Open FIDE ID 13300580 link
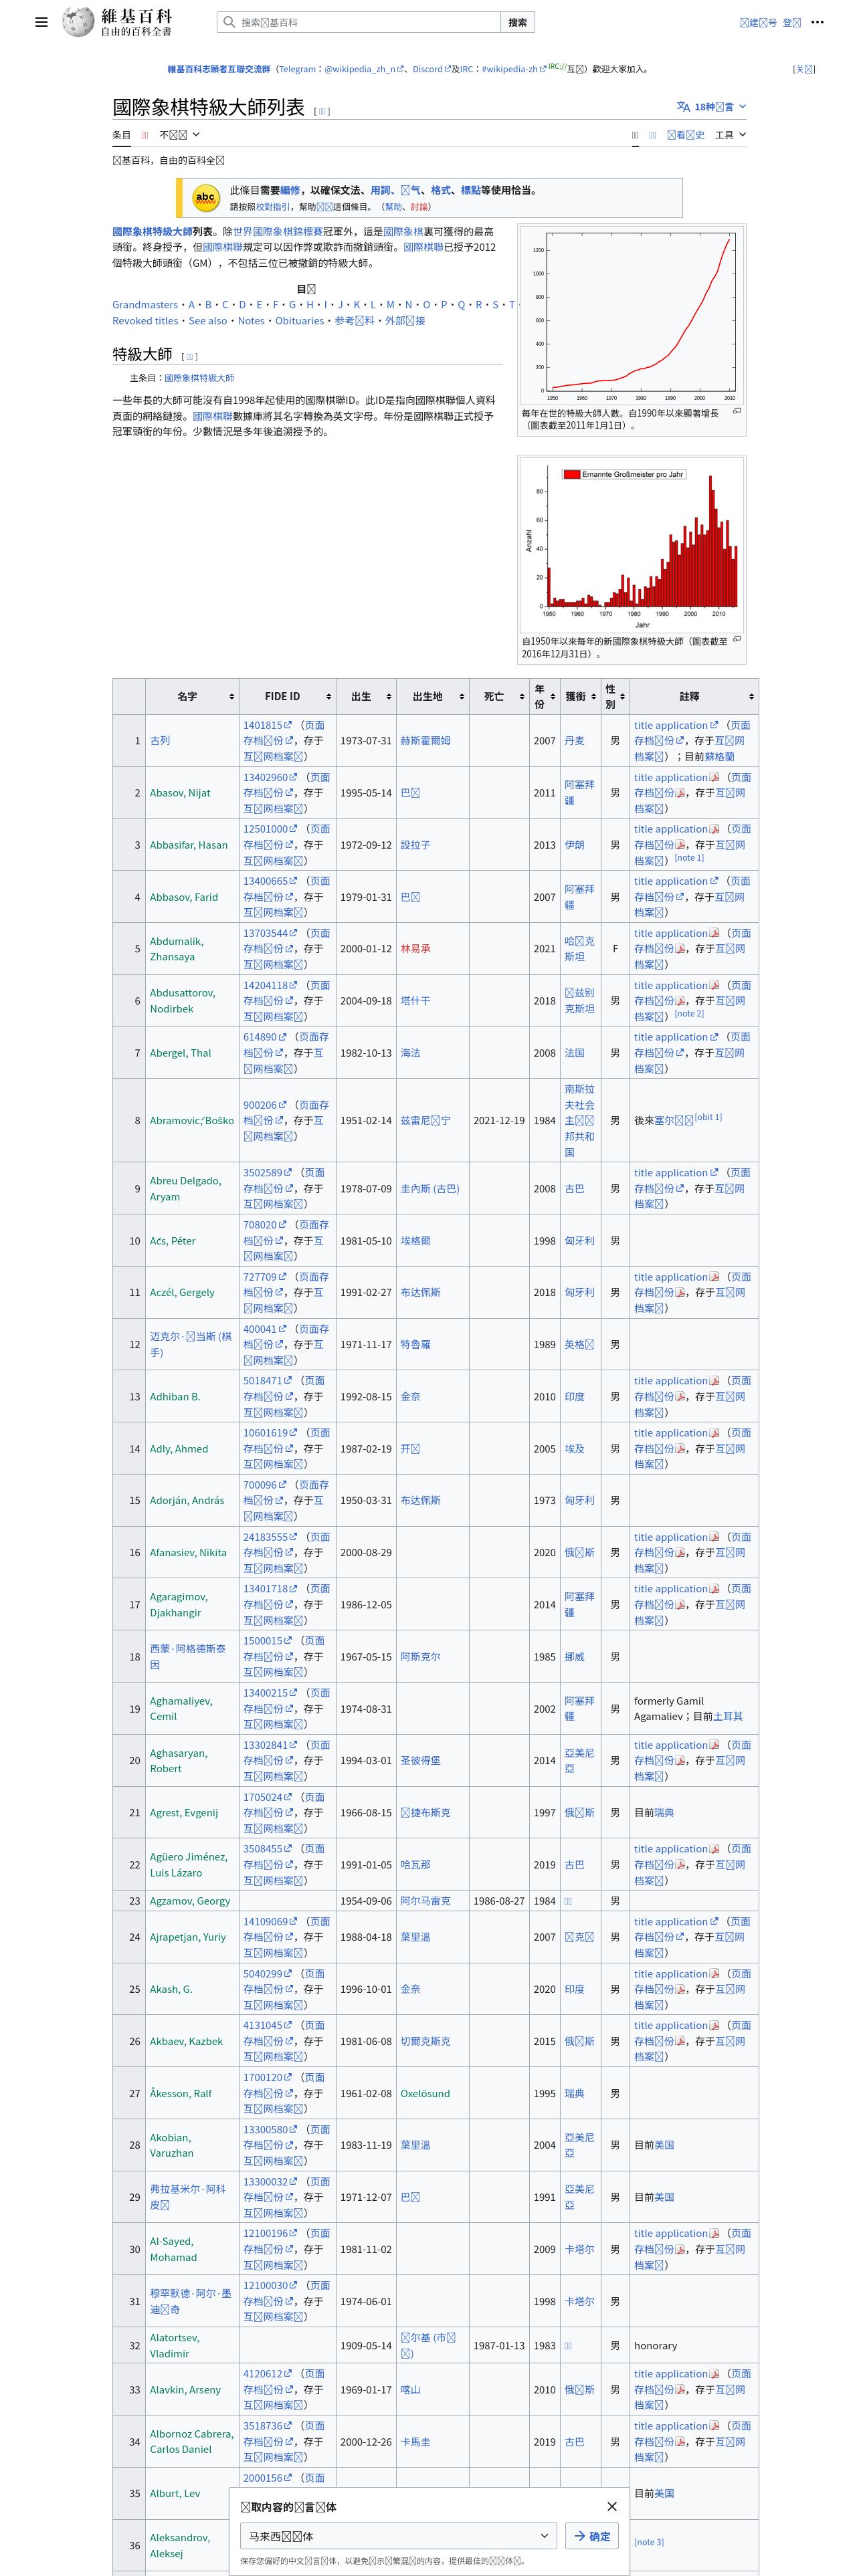 click(270, 2129)
